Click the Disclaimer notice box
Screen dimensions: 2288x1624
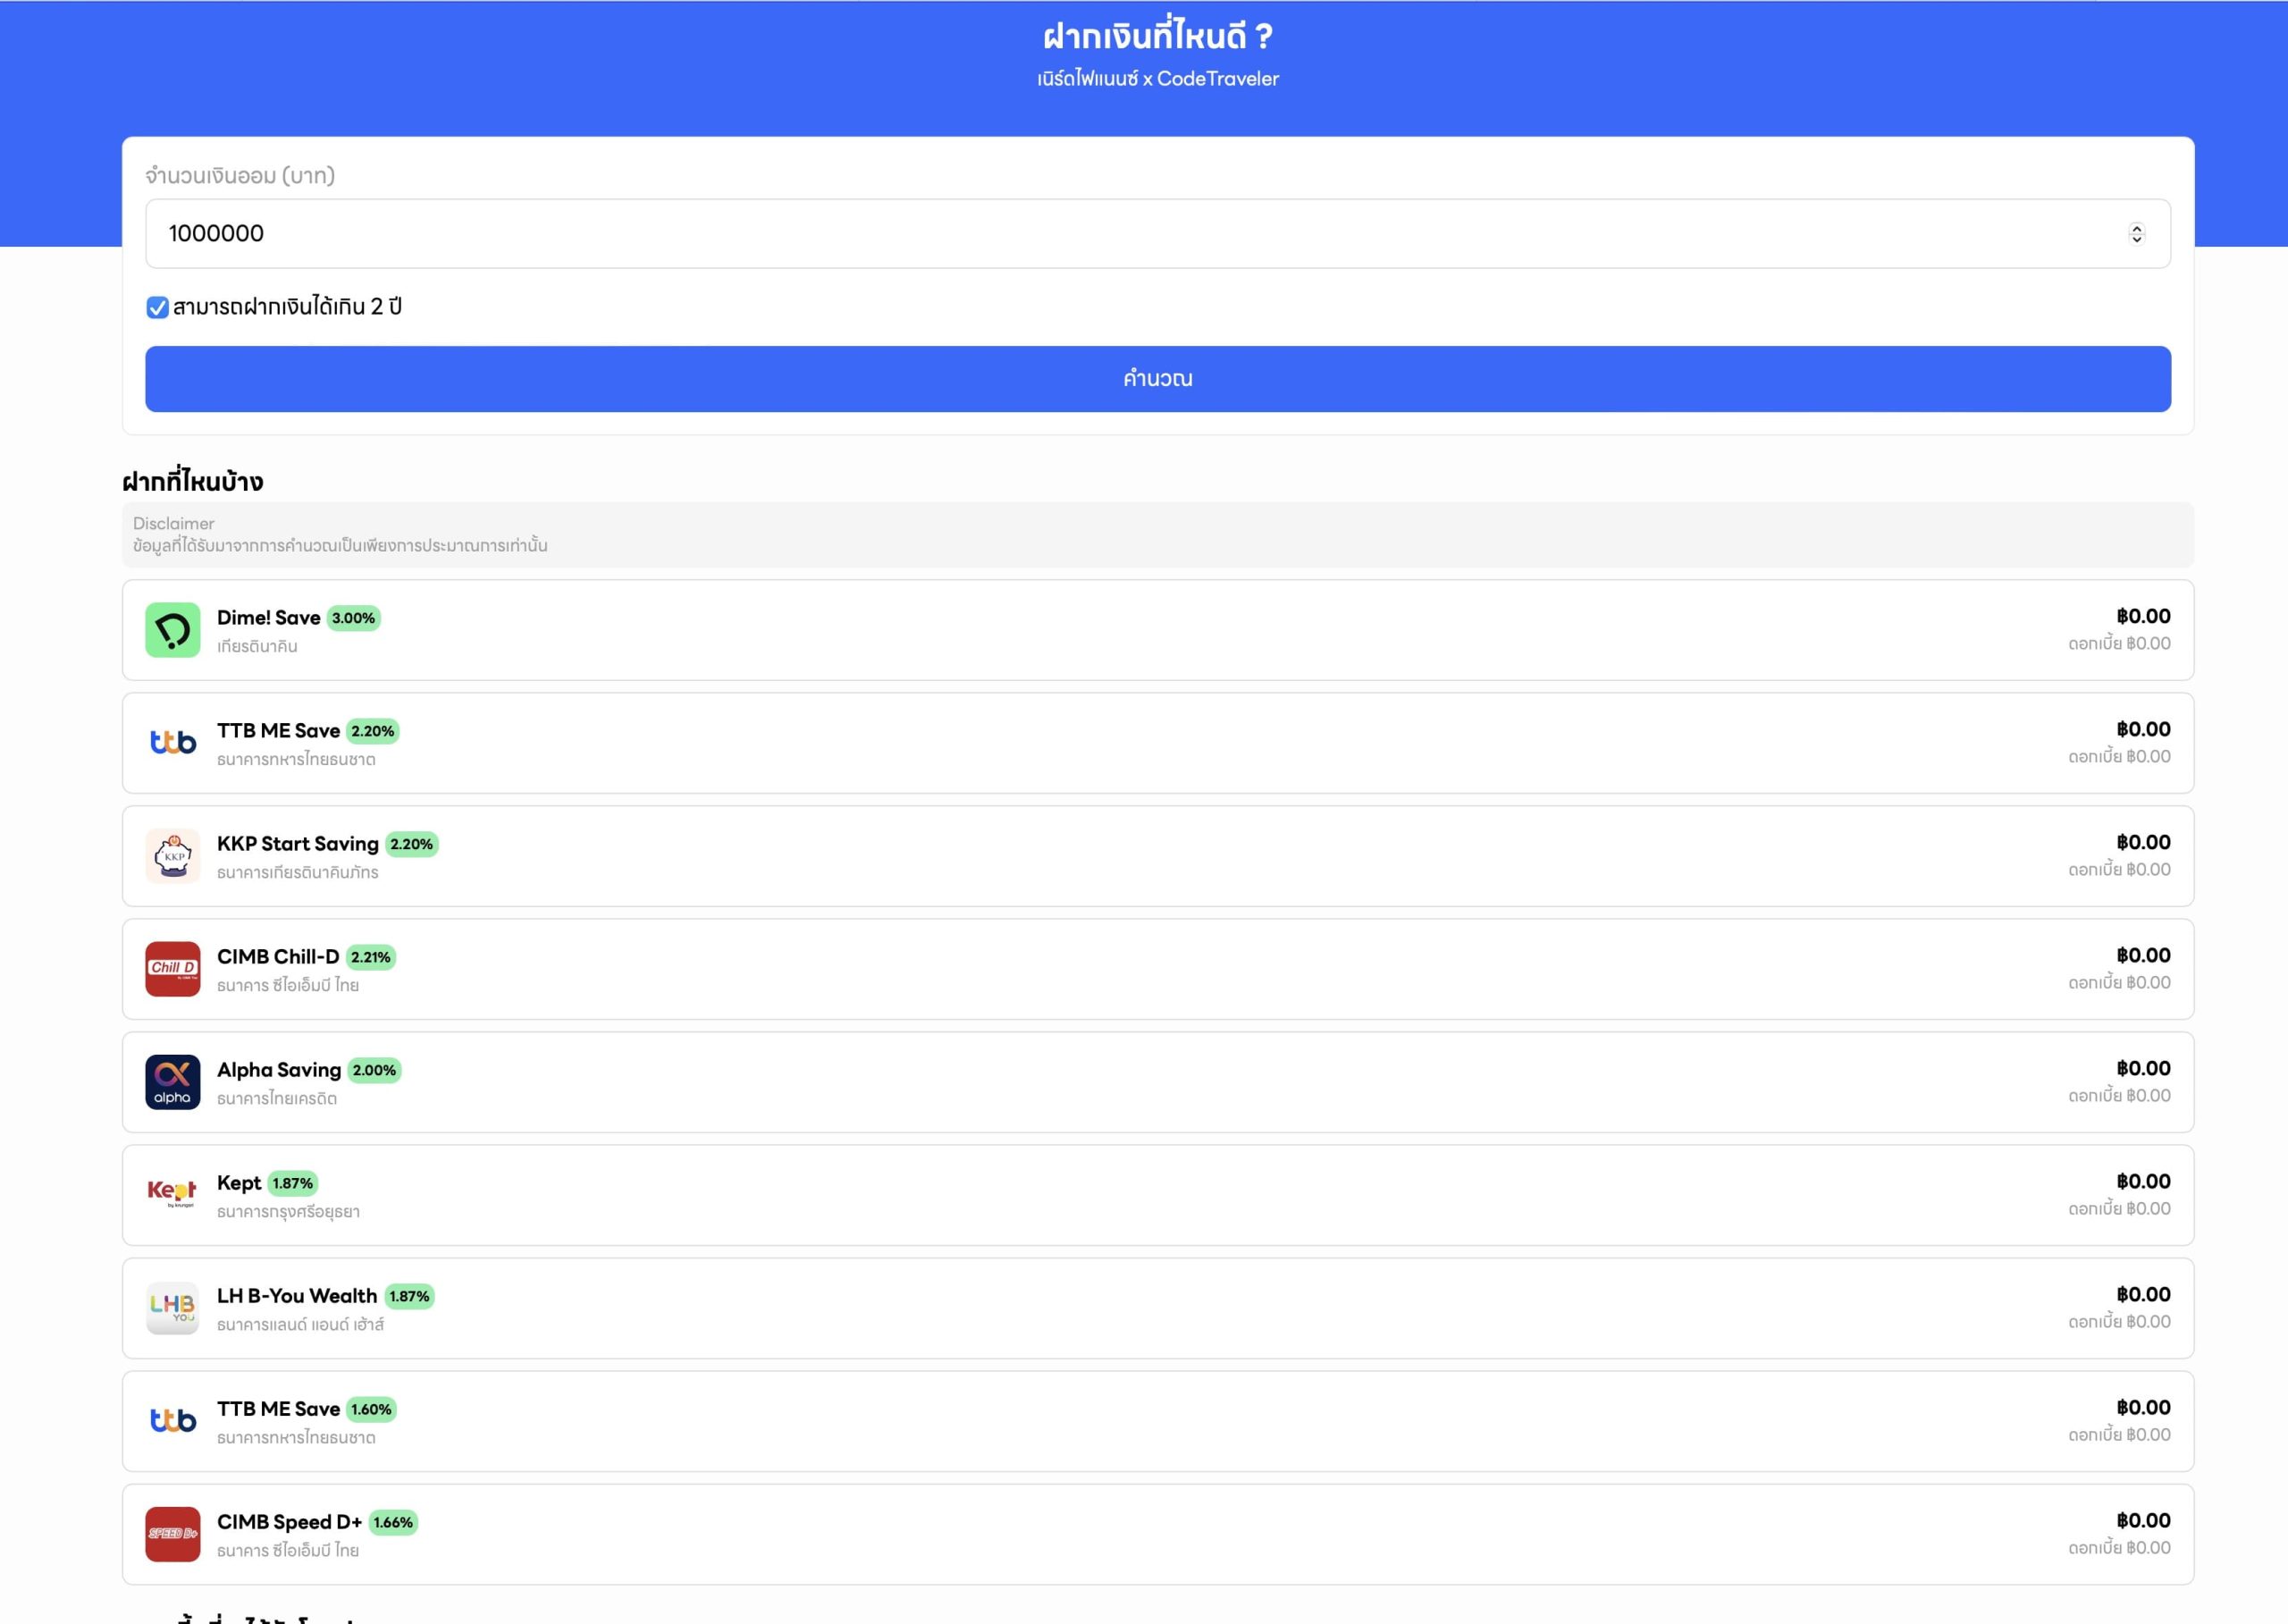[x=1157, y=535]
